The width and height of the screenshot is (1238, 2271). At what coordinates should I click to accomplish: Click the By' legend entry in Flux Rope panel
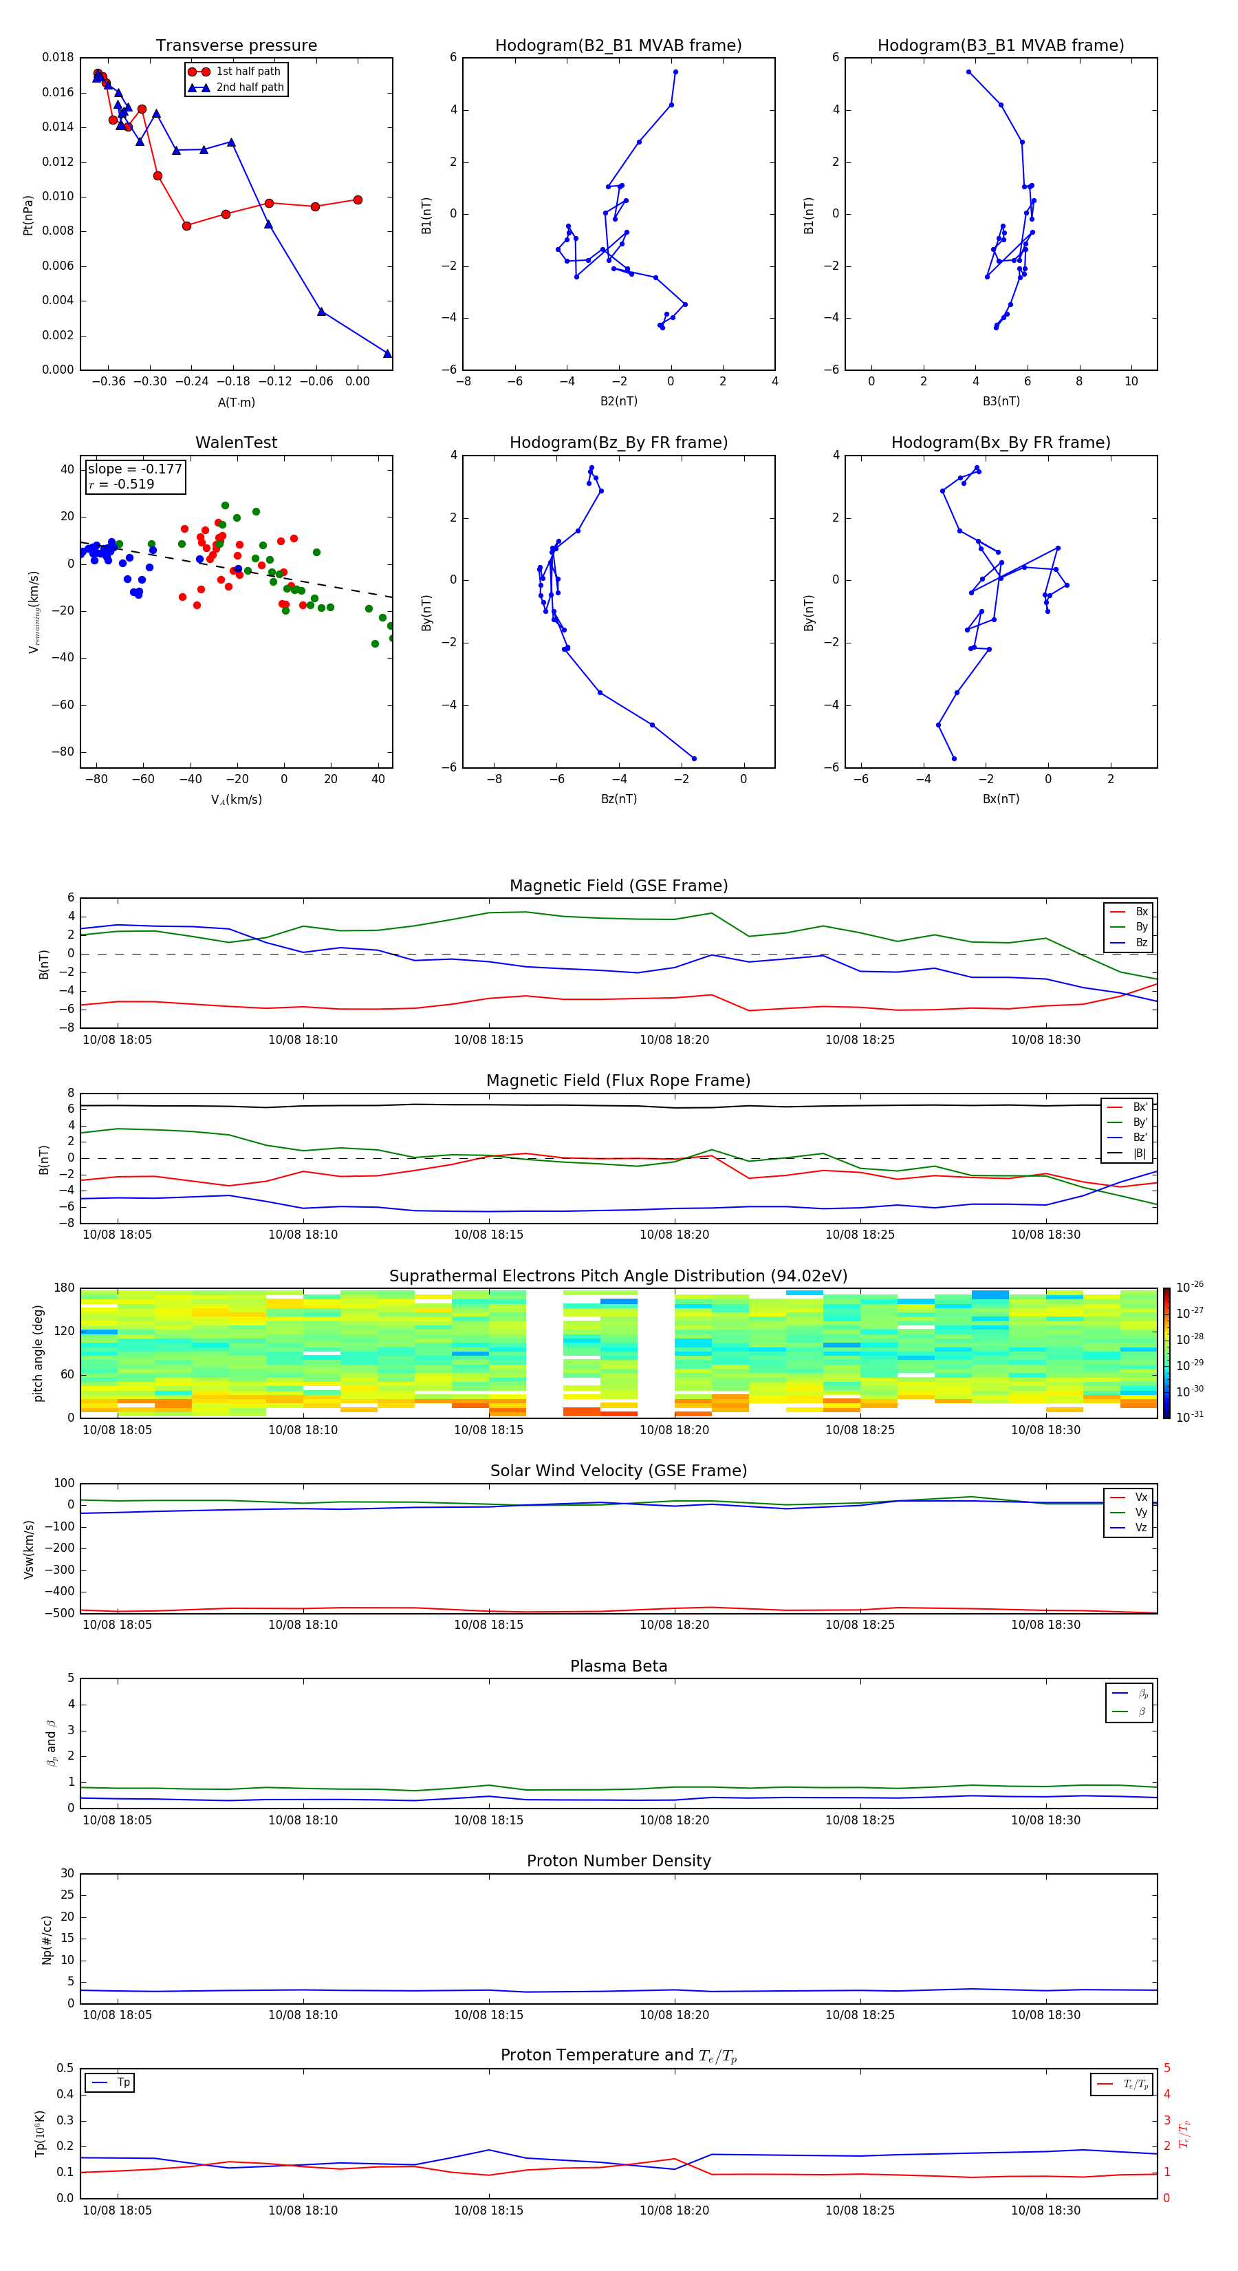(x=1128, y=1122)
